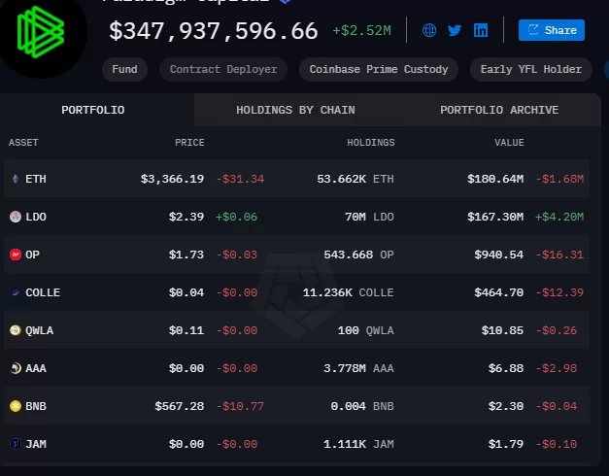Open the Twitter profile icon

tap(455, 30)
